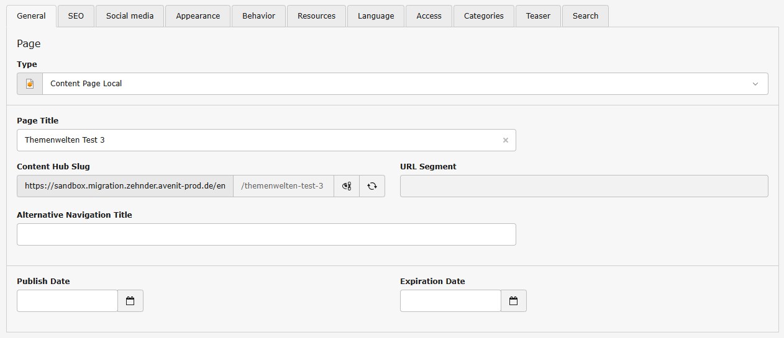Screen dimensions: 784x338
Task: Click the Page Title input field
Action: (258, 140)
